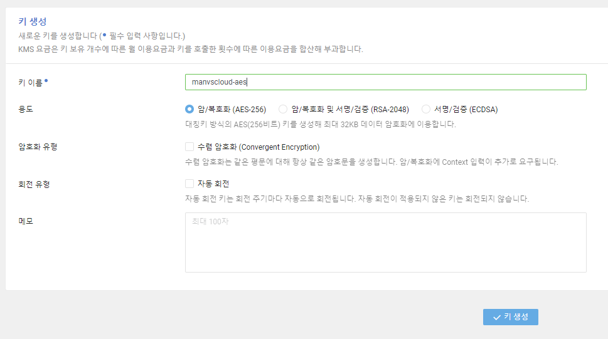The width and height of the screenshot is (608, 339).
Task: Click the checkmark icon on 키 생성 button
Action: pyautogui.click(x=496, y=317)
